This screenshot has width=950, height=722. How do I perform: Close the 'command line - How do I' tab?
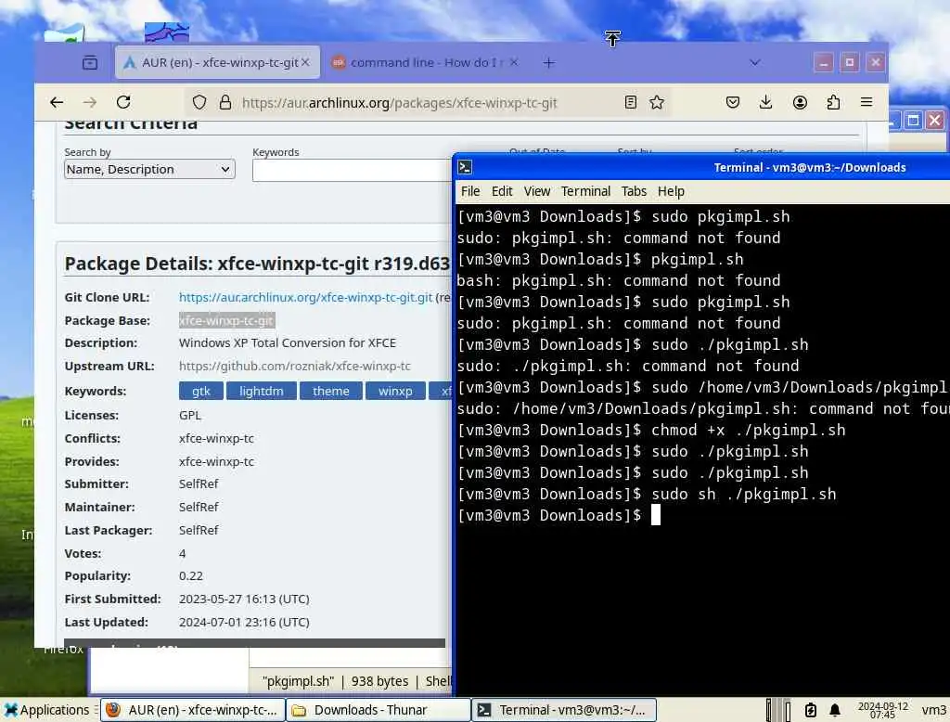(x=514, y=62)
